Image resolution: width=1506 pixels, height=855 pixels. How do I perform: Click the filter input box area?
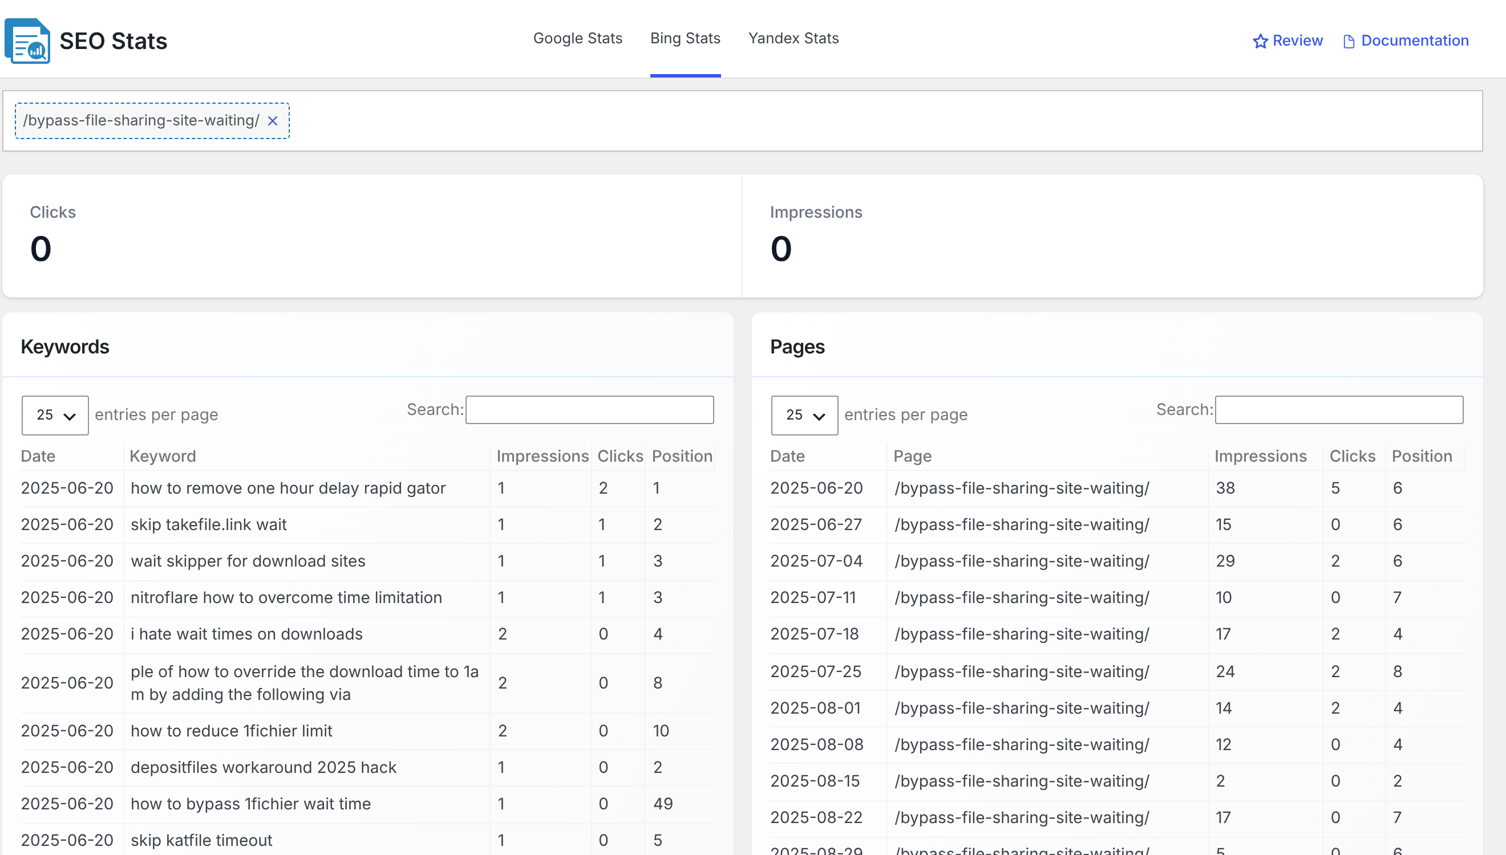pyautogui.click(x=743, y=121)
